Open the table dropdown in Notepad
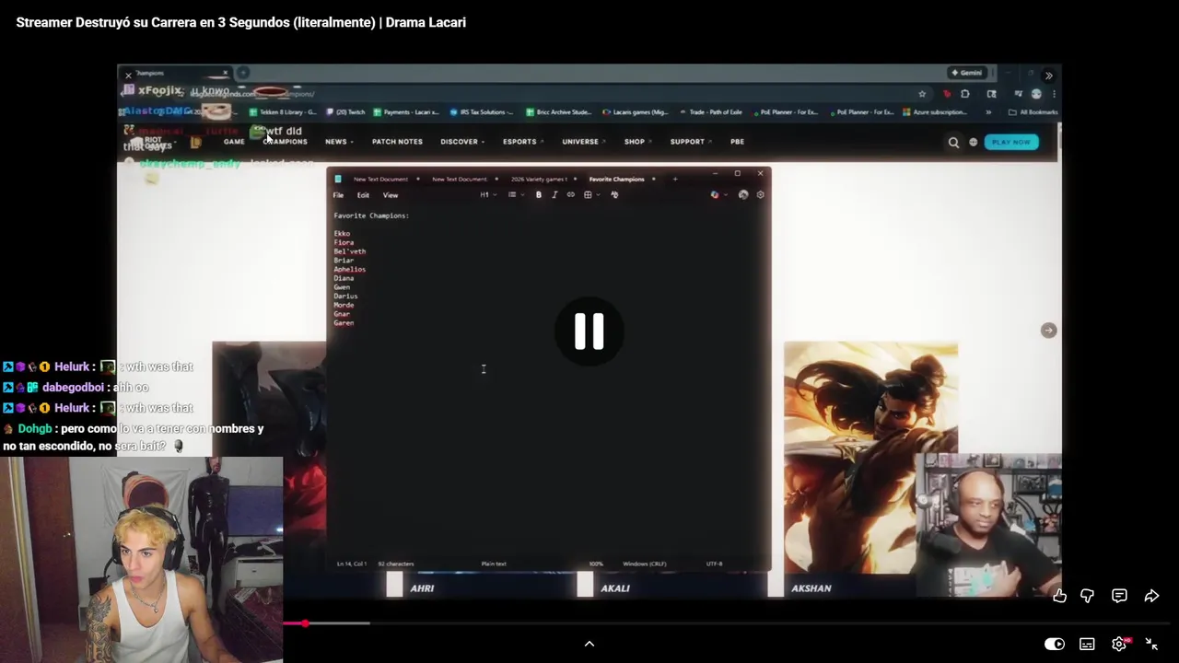 590,195
